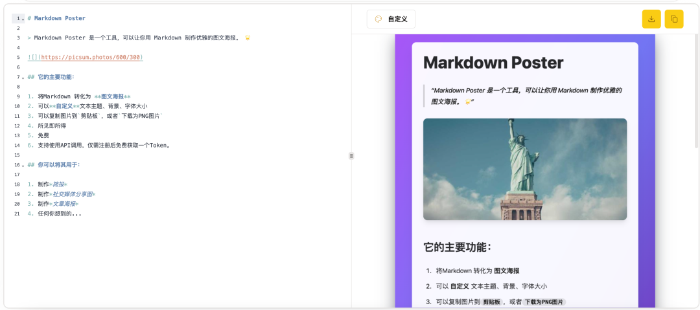Click the '剪贴板' code tag in preview
This screenshot has height=310, width=700.
(491, 302)
